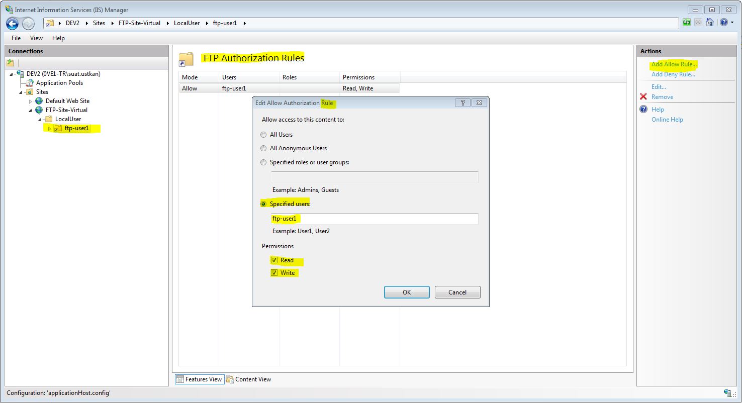
Task: Click the Features View icon
Action: [180, 379]
